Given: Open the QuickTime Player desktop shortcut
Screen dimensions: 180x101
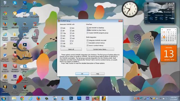Looking at the screenshot, I should point(25,68).
